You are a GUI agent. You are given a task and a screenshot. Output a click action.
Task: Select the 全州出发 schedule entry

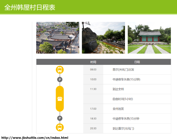[x=118, y=109]
